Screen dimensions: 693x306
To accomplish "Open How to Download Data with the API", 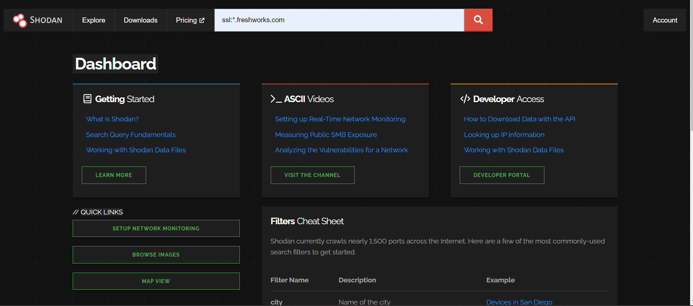I will point(520,119).
